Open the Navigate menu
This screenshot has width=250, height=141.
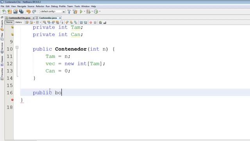22,6
